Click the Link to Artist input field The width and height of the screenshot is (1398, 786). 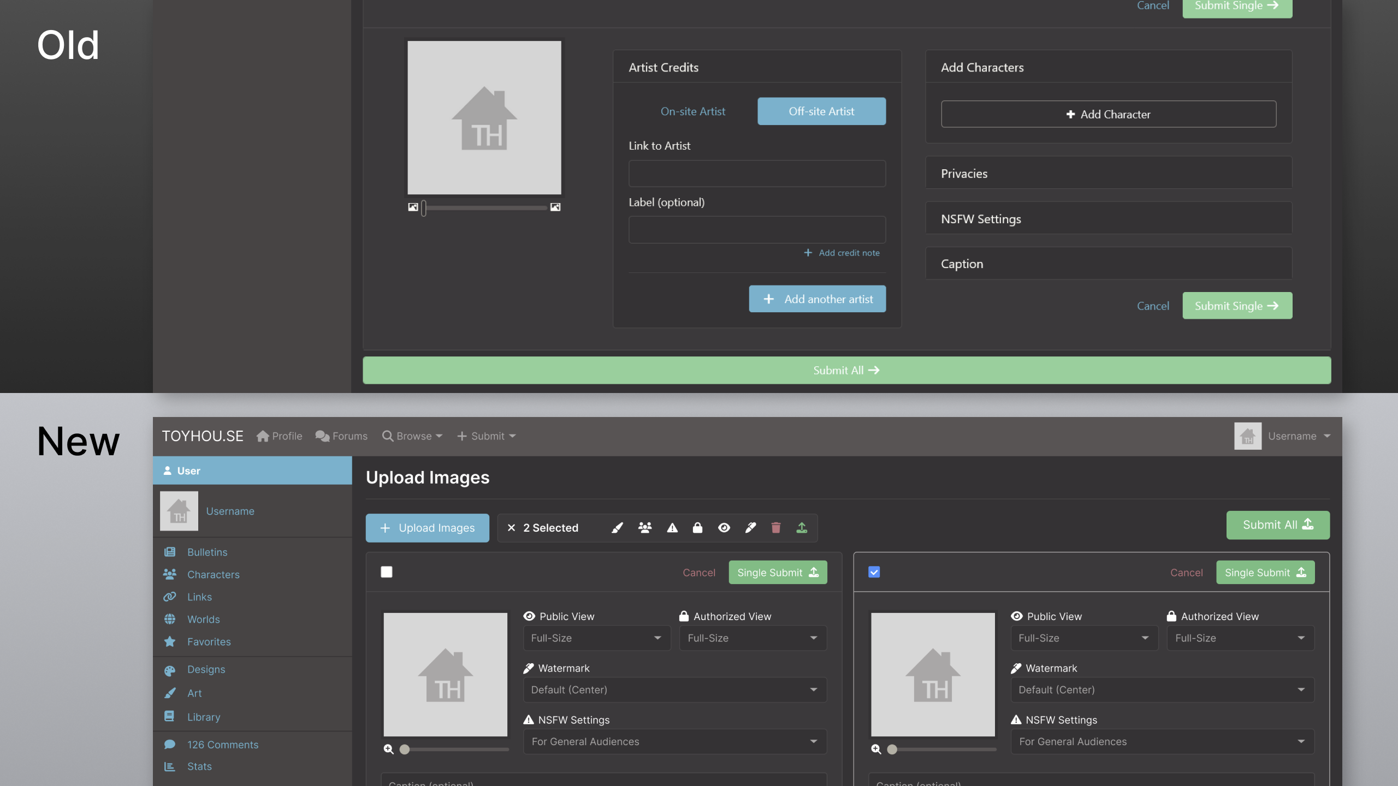click(x=757, y=174)
